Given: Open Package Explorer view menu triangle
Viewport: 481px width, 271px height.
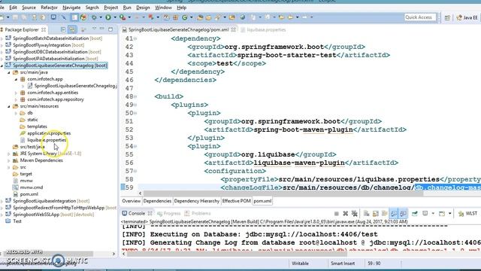Looking at the screenshot, I should [94, 29].
